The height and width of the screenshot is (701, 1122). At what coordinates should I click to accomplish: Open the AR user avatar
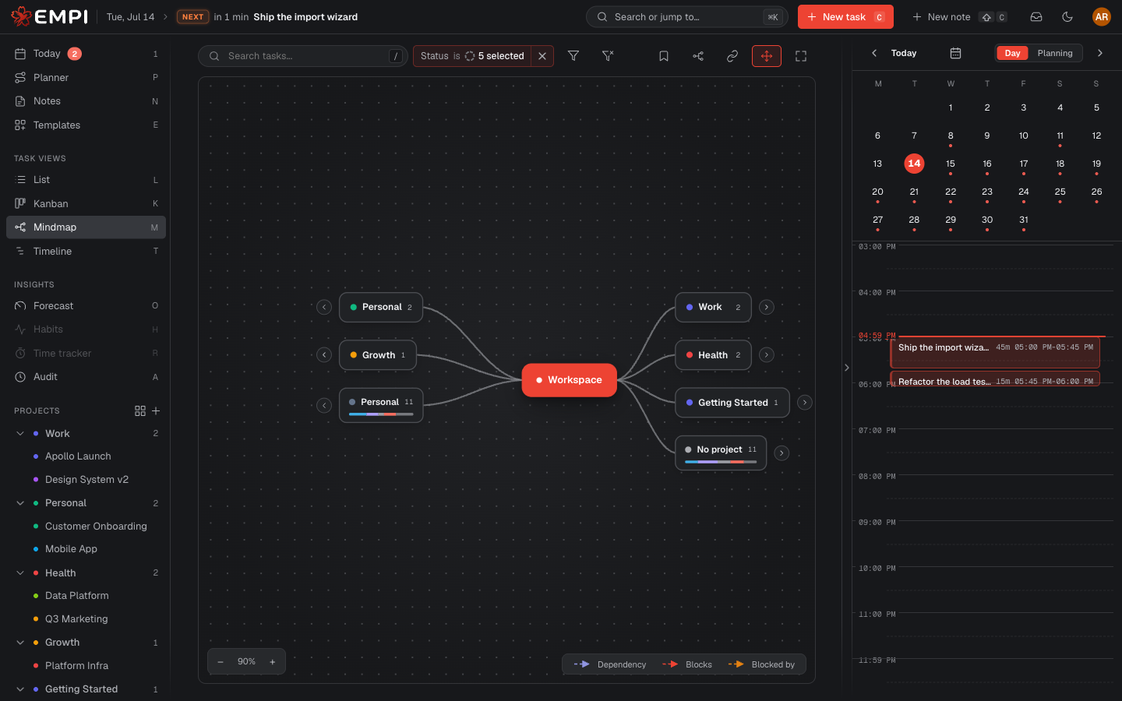pyautogui.click(x=1101, y=17)
